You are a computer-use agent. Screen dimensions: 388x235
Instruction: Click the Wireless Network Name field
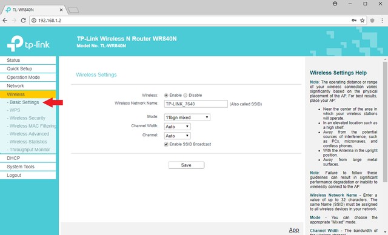(196, 104)
